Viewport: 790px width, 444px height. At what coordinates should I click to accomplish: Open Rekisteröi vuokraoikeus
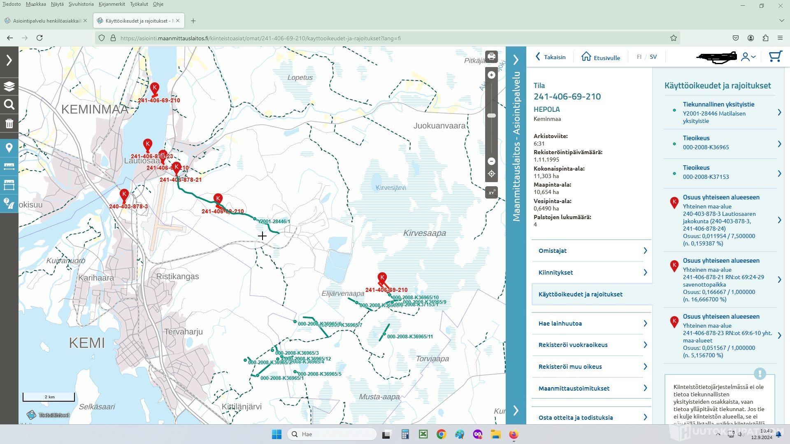pos(592,345)
